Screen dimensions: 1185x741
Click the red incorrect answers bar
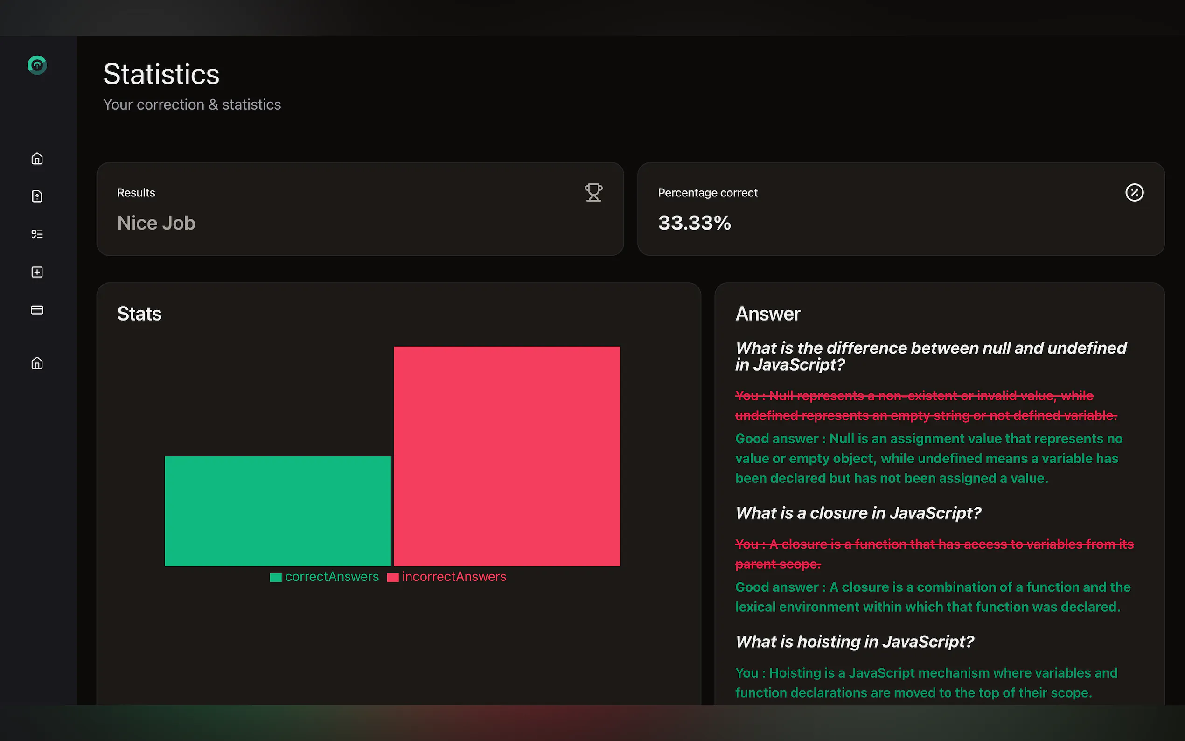click(507, 456)
